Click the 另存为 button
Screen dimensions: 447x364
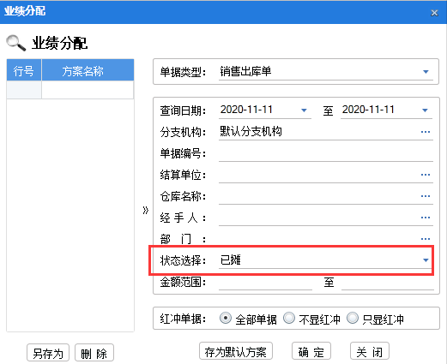click(x=48, y=353)
